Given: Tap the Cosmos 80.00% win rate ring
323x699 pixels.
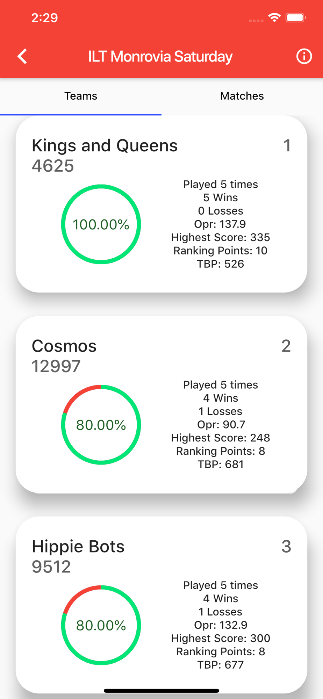Looking at the screenshot, I should [x=101, y=425].
